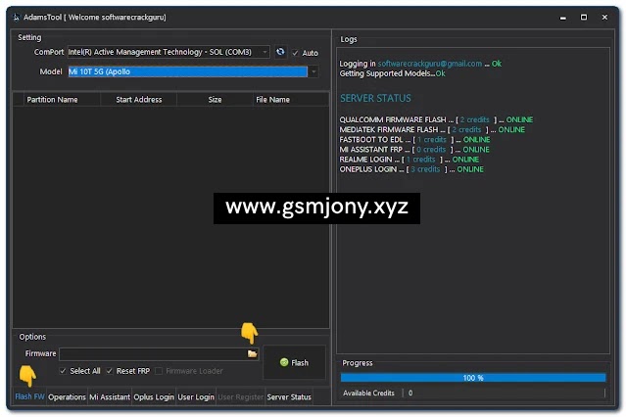Select QUALCOMM FIRMWARE FLASH log line
The height and width of the screenshot is (417, 626).
[x=436, y=119]
